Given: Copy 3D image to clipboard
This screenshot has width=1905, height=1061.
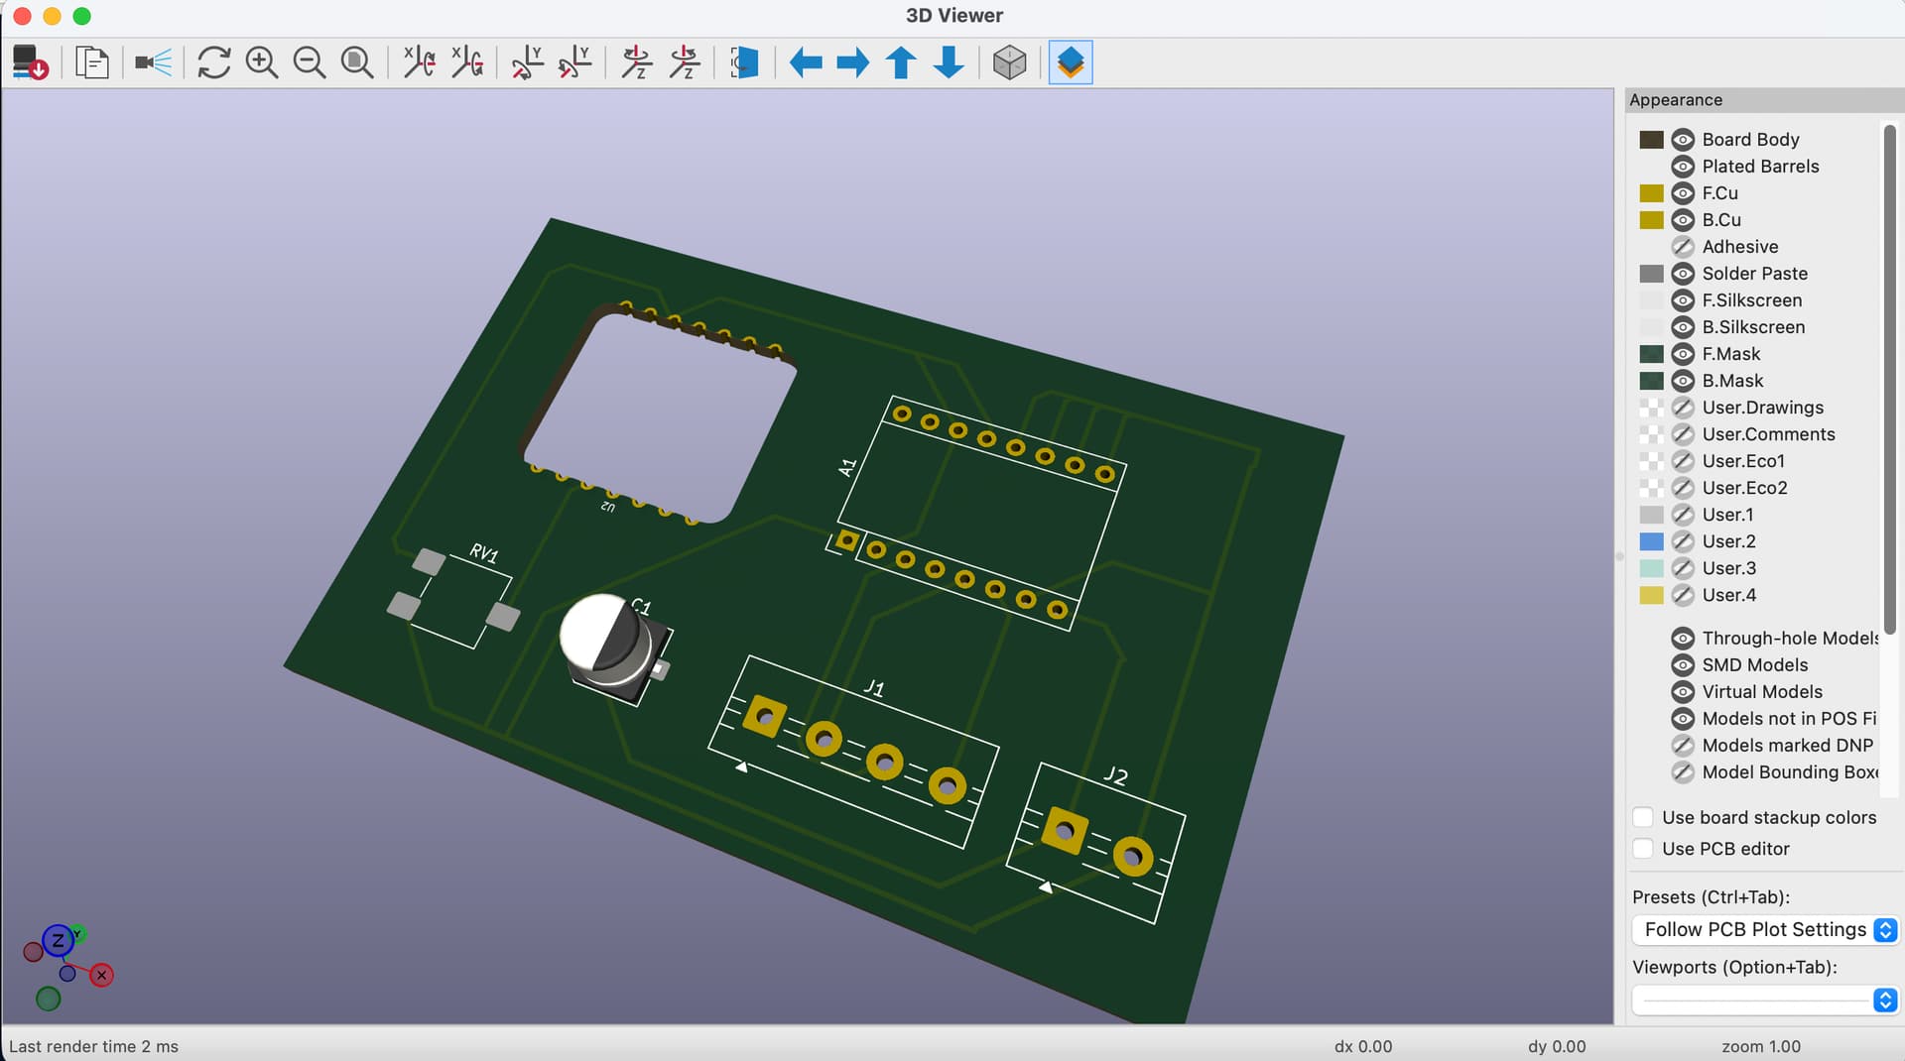Looking at the screenshot, I should [91, 62].
